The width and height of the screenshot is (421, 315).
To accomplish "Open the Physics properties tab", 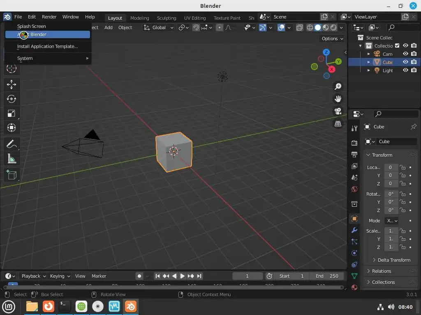I will pyautogui.click(x=354, y=253).
